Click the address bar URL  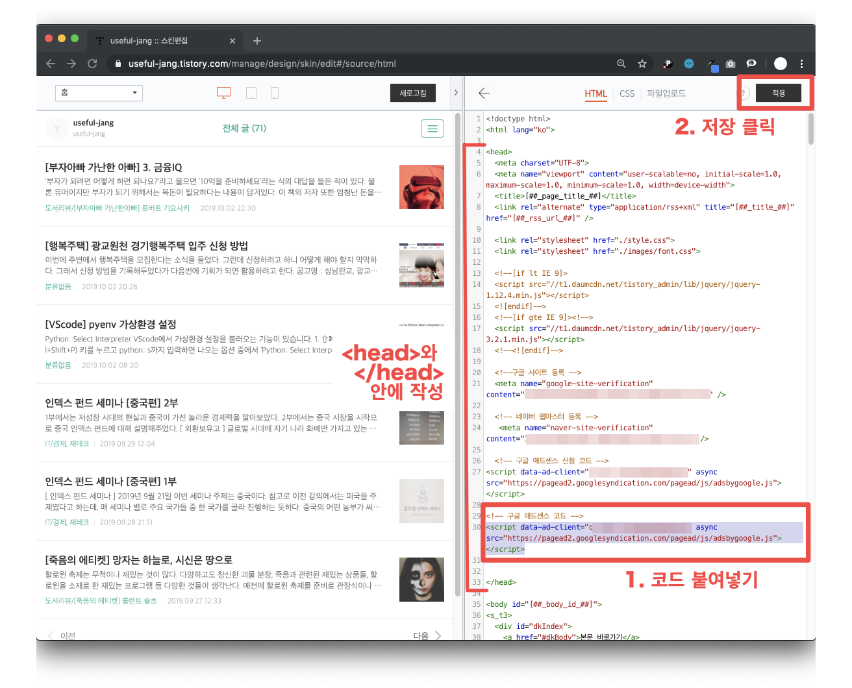pyautogui.click(x=262, y=64)
